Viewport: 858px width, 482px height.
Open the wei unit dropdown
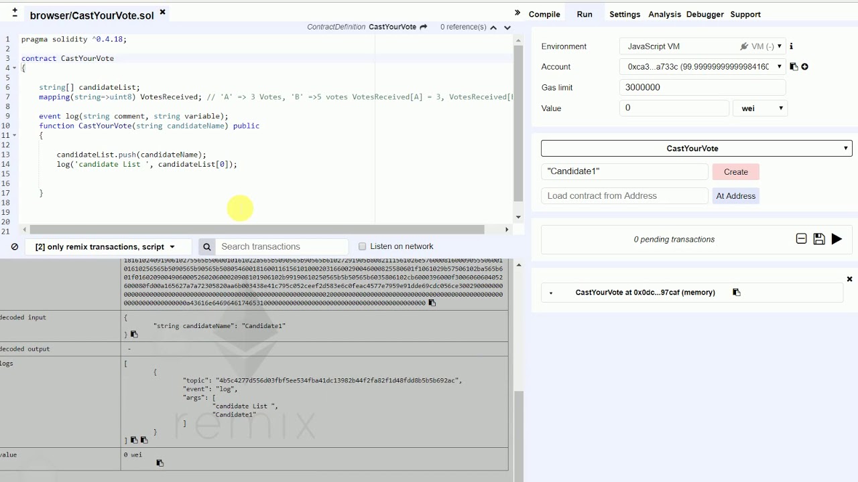pos(760,108)
